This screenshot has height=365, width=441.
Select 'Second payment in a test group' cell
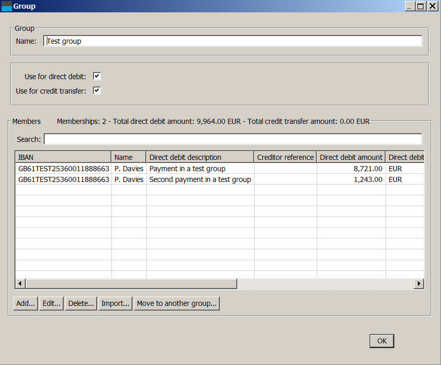(200, 179)
